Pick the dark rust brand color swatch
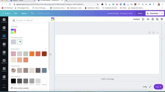The image size is (165, 92). tap(44, 54)
